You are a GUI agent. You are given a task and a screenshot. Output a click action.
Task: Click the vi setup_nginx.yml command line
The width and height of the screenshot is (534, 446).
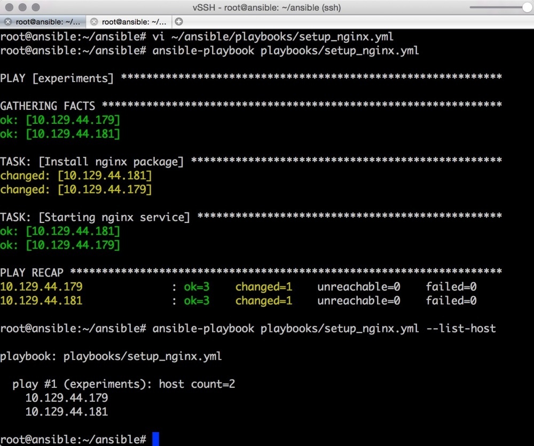pos(197,36)
